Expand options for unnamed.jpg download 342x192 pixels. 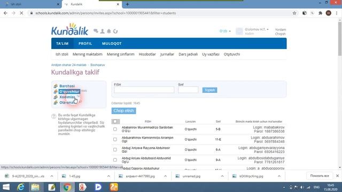point(222,176)
